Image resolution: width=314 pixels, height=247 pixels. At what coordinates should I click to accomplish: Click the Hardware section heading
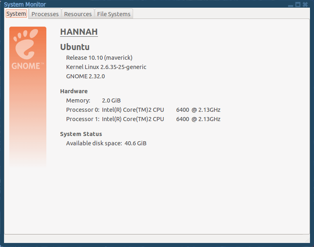point(74,91)
